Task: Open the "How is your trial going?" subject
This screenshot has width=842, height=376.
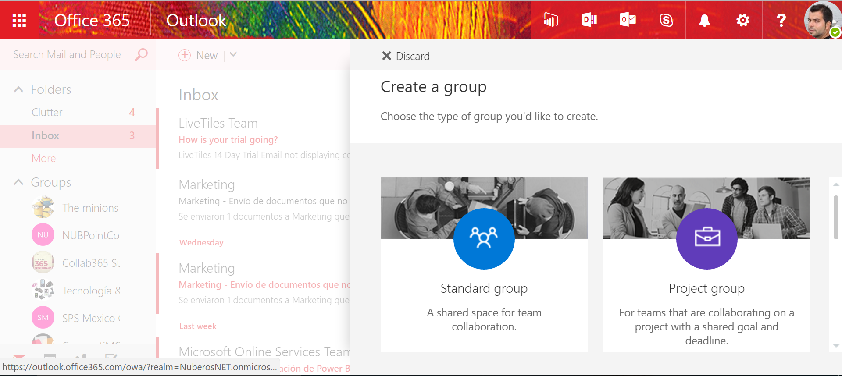Action: (228, 140)
